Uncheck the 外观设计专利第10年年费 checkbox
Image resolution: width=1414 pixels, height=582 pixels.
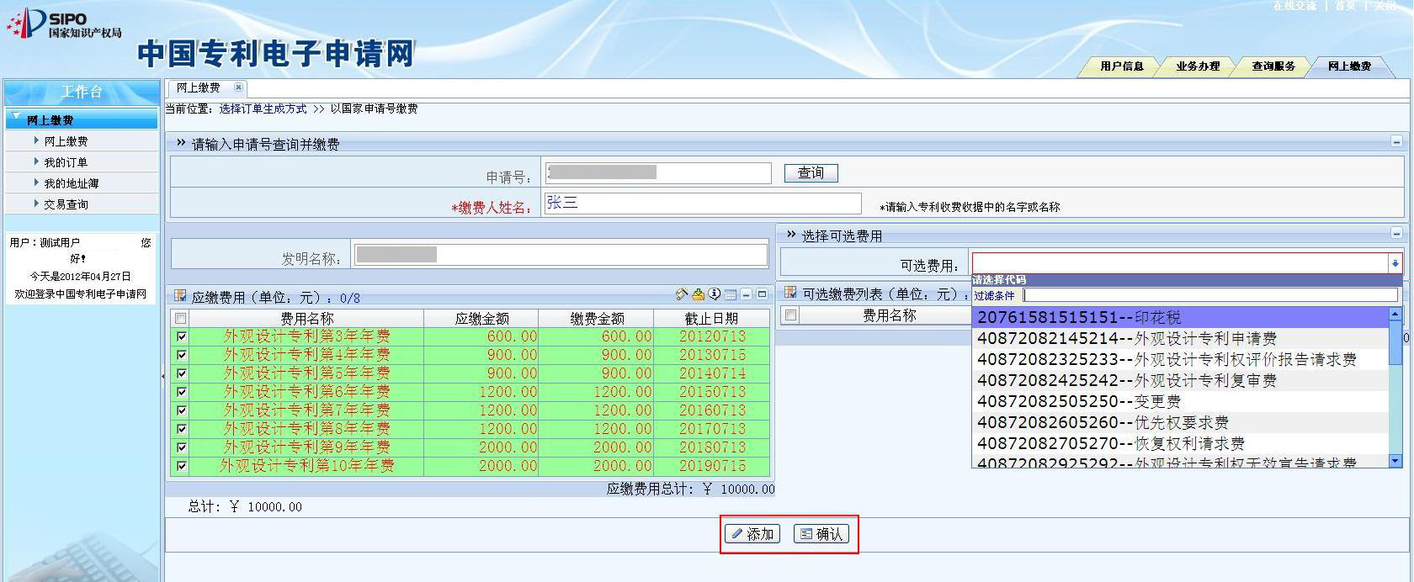point(181,466)
